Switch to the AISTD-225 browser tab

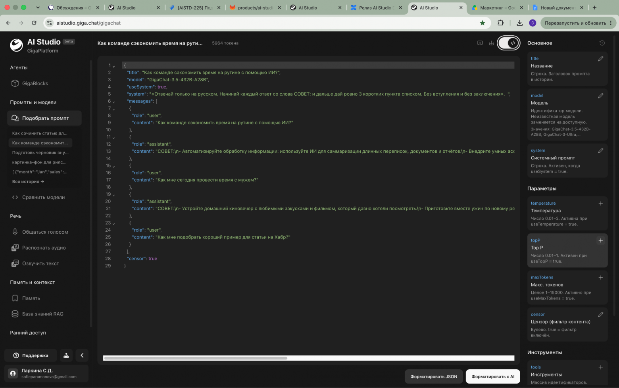194,8
